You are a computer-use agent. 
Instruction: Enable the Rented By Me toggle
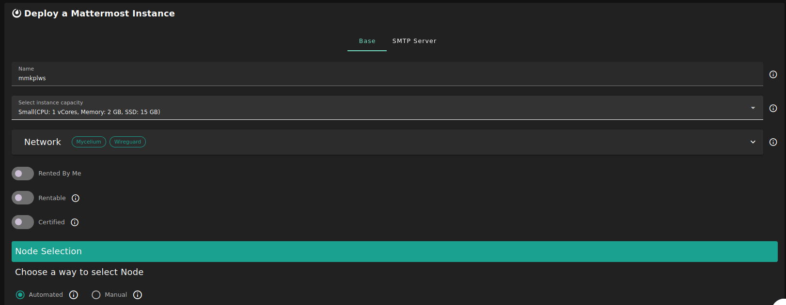[23, 174]
